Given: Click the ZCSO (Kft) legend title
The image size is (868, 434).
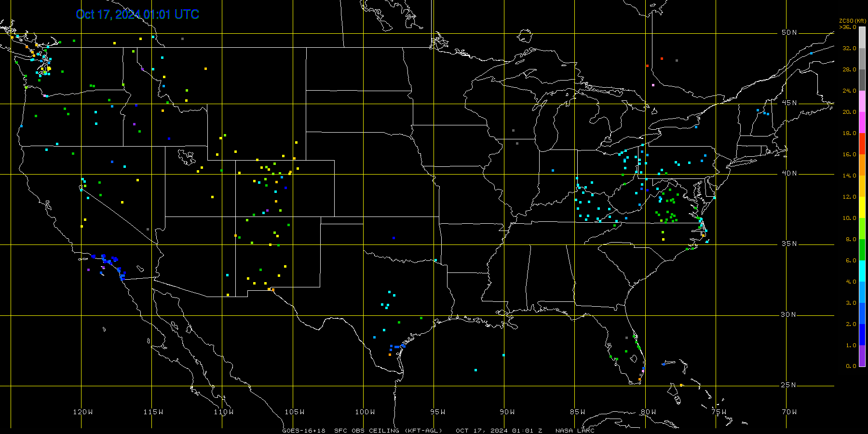Looking at the screenshot, I should click(x=853, y=21).
